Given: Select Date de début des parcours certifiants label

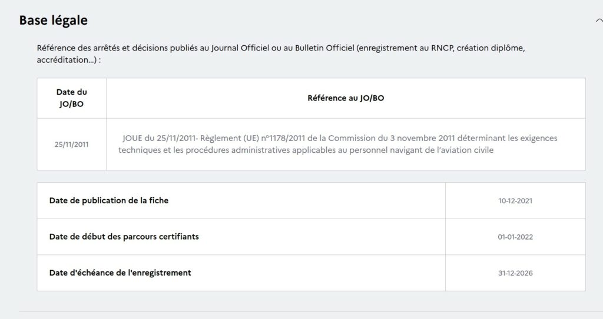Looking at the screenshot, I should [x=124, y=236].
